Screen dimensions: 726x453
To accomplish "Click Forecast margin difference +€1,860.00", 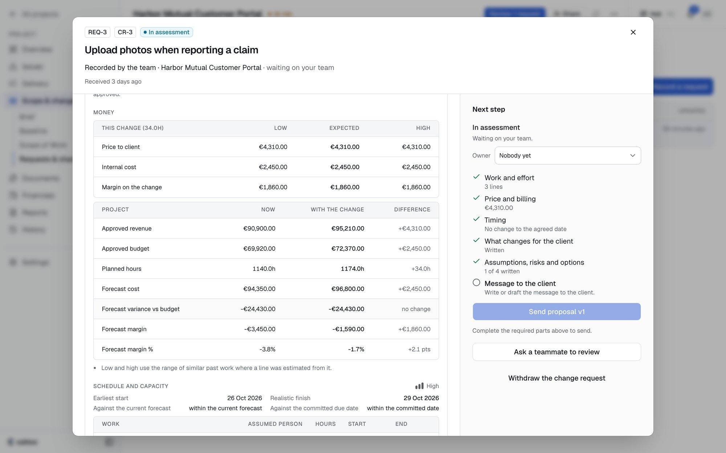I will (x=414, y=329).
